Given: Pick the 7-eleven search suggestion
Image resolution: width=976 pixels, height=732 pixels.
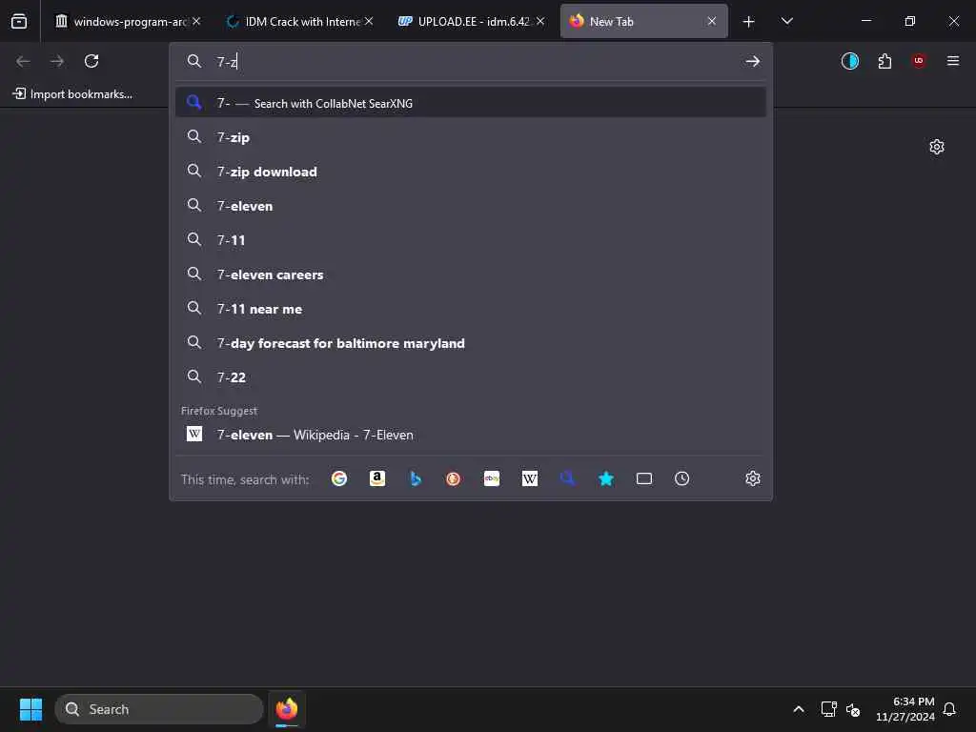Looking at the screenshot, I should 471,206.
